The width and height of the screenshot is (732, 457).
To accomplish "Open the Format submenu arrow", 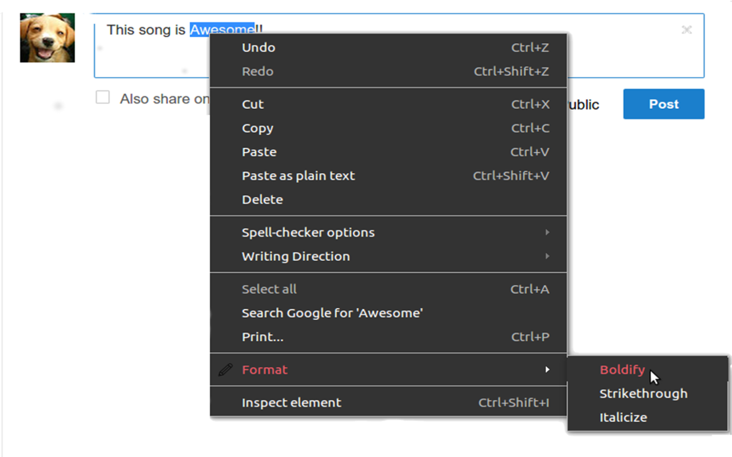I will click(x=547, y=370).
